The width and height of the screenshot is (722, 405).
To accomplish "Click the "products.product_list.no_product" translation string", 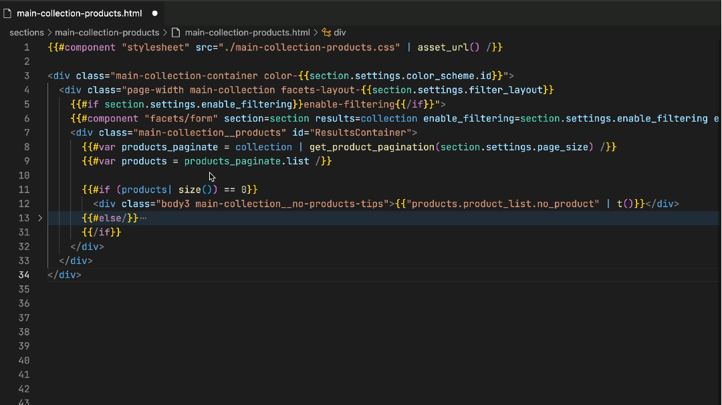I will (x=503, y=204).
